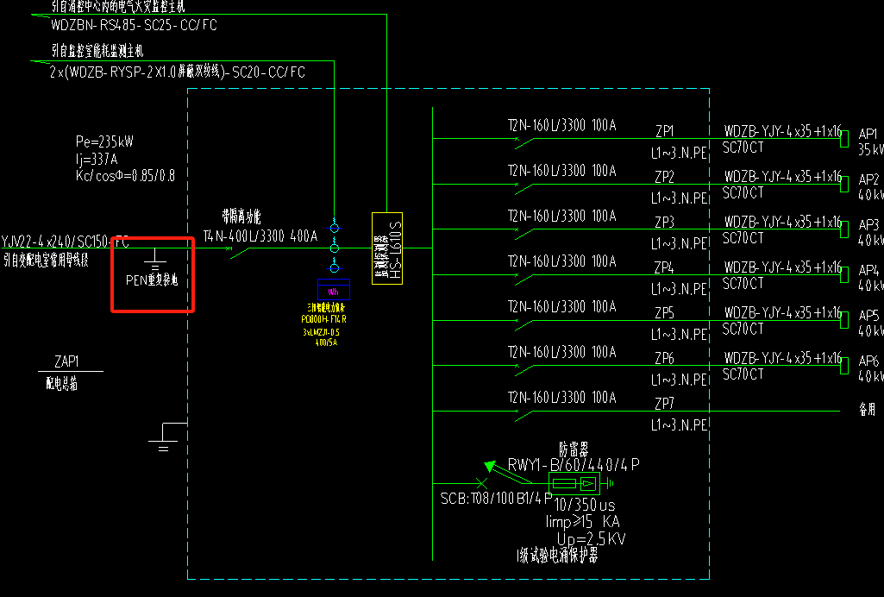Click the Ij=337A text

coord(97,159)
